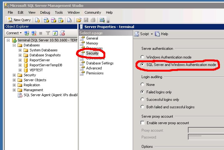Collapse the Databases folder
The image size is (224, 150).
point(14,45)
